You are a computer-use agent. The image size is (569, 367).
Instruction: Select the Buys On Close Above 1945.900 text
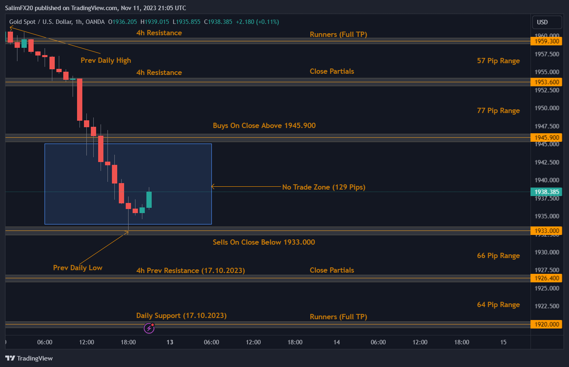click(264, 126)
